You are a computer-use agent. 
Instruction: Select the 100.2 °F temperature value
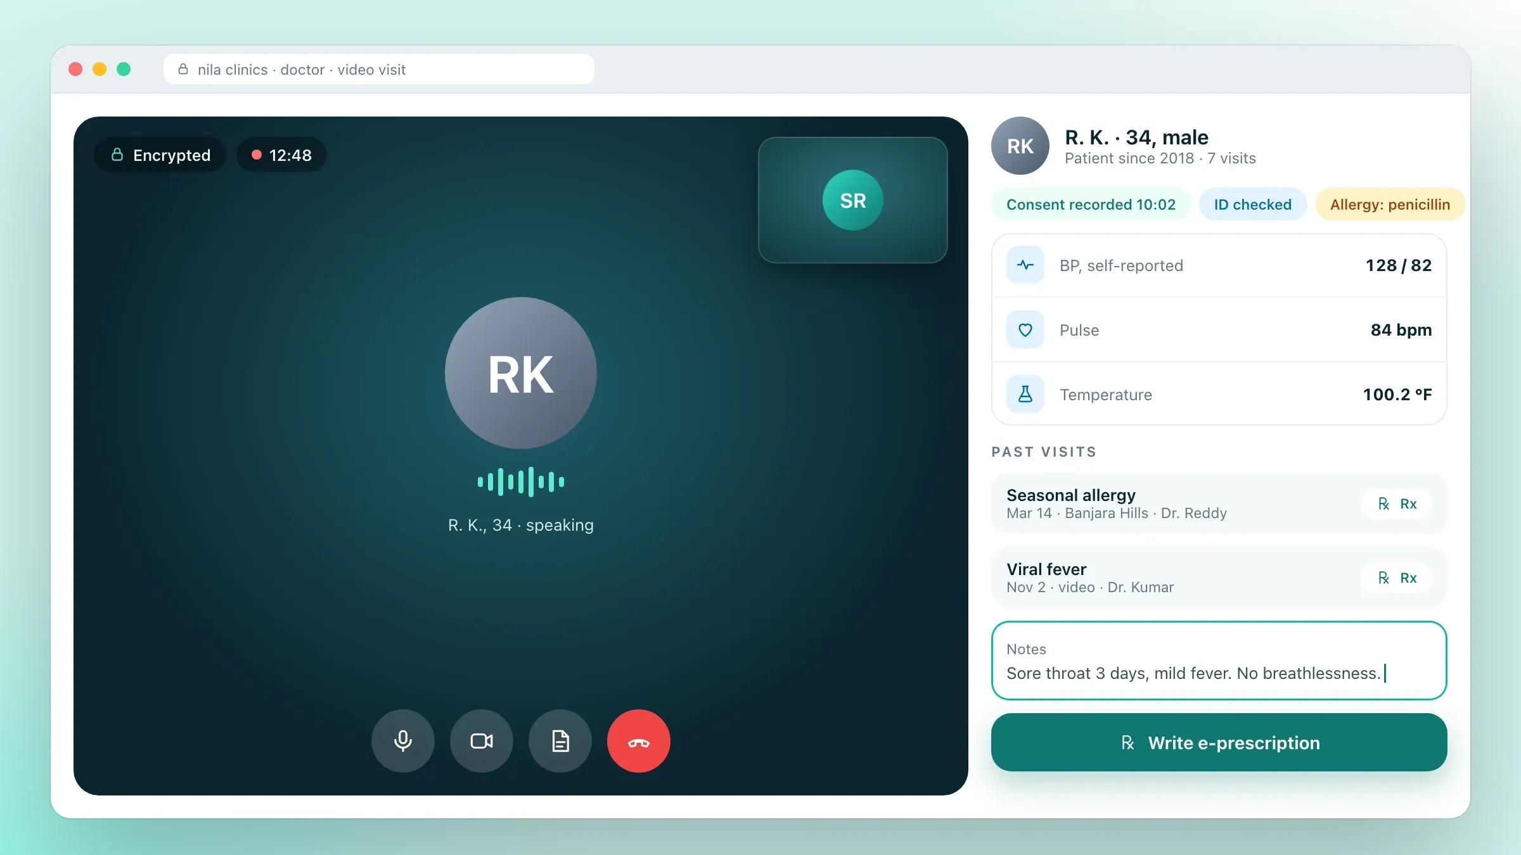[x=1397, y=395]
